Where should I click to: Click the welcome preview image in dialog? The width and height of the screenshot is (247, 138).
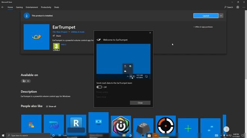pos(123,61)
